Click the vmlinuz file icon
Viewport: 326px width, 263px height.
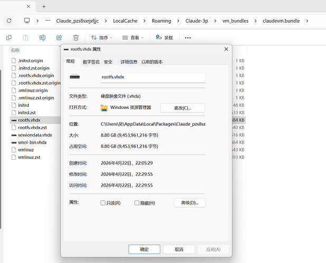click(x=14, y=150)
